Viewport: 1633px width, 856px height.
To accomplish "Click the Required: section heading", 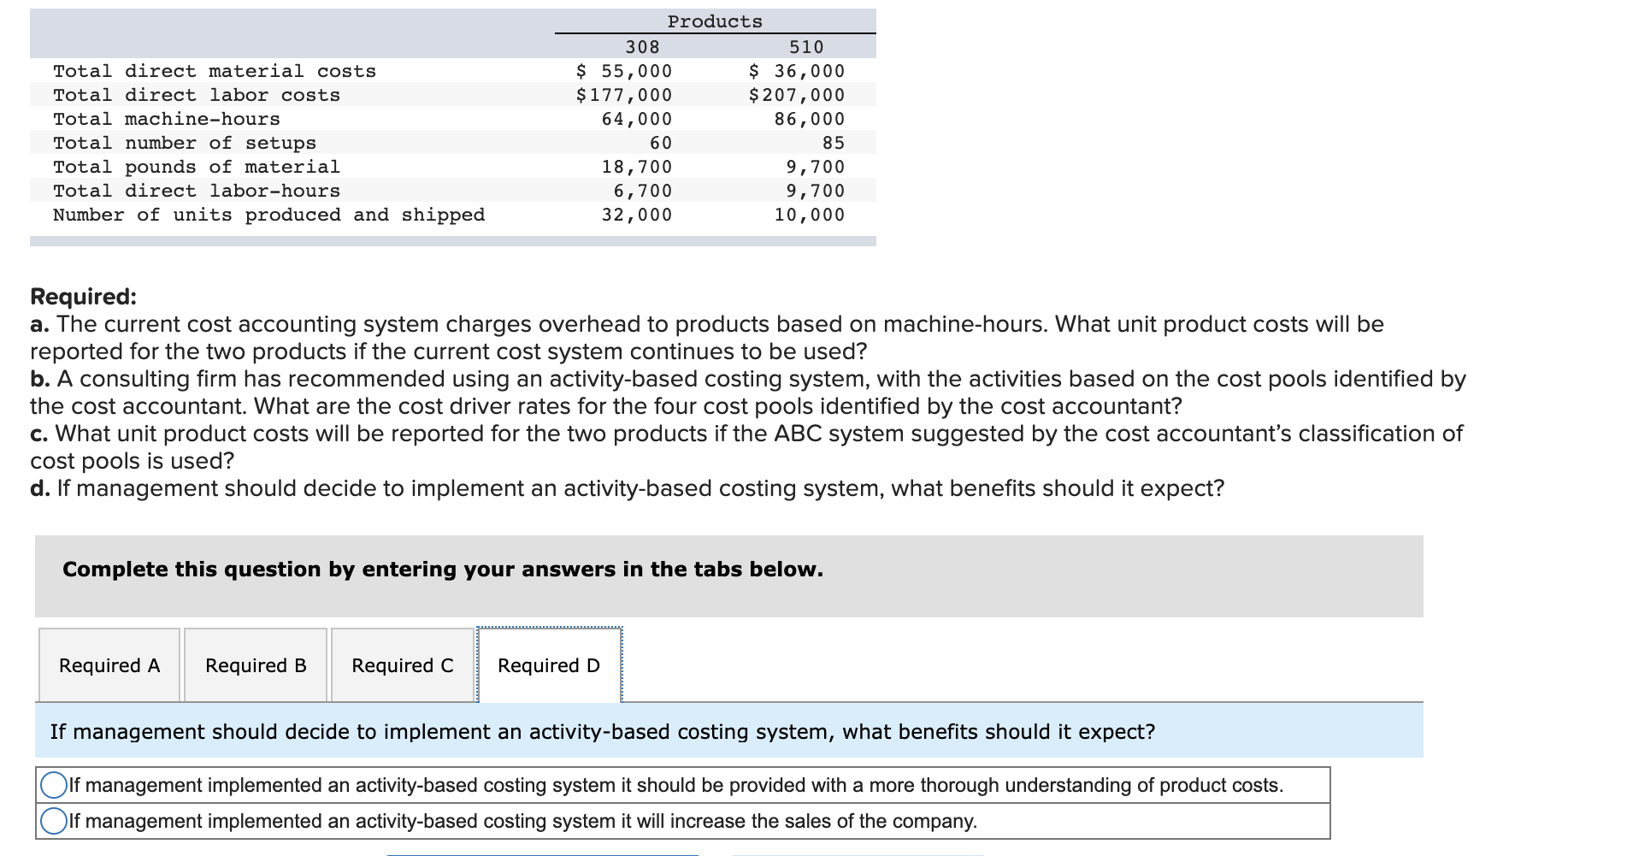I will tap(84, 297).
